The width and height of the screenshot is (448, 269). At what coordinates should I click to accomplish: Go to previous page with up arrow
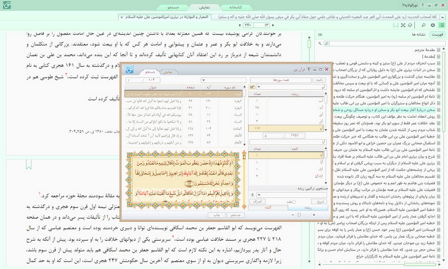(x=240, y=25)
